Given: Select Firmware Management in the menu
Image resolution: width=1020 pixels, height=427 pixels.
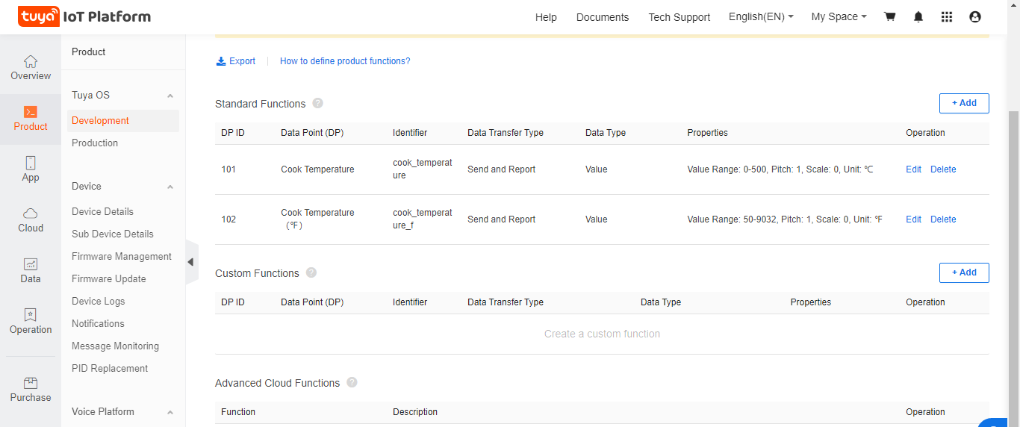Looking at the screenshot, I should click(122, 256).
